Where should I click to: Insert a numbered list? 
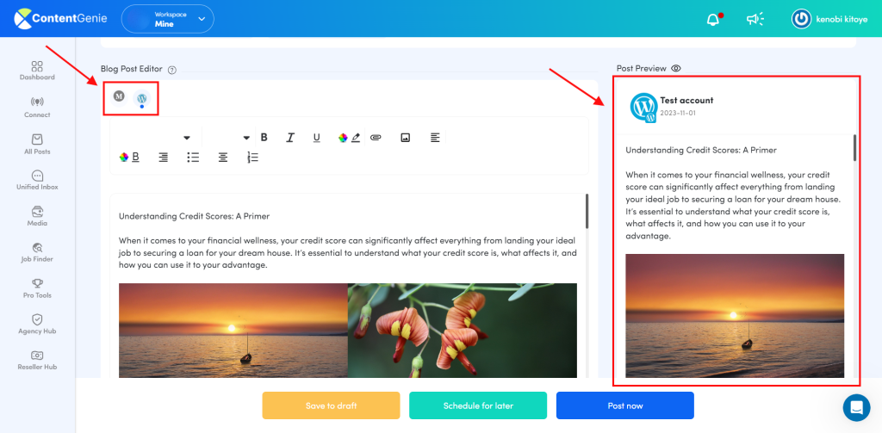tap(253, 158)
